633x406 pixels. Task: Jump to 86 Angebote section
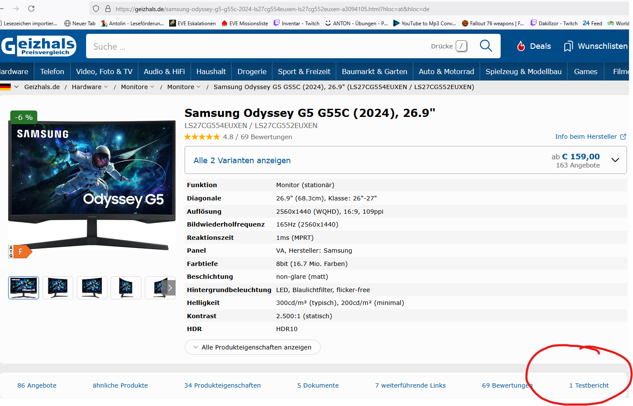(37, 385)
